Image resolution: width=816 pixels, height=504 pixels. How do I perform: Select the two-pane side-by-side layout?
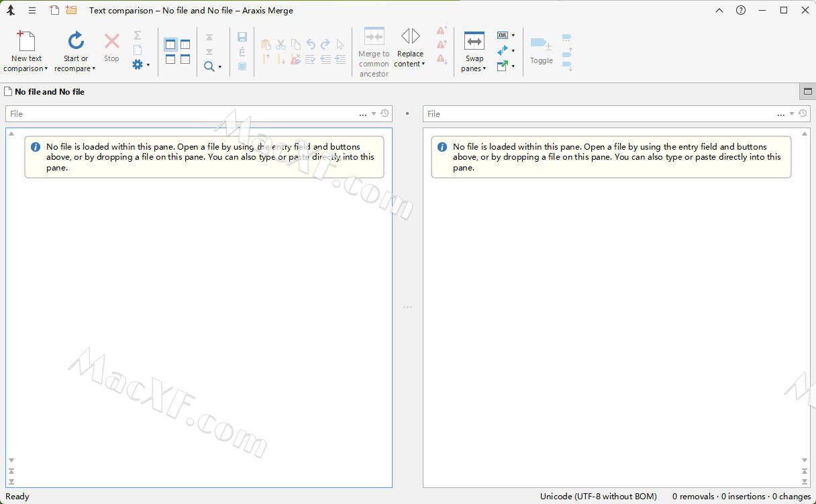[x=170, y=44]
